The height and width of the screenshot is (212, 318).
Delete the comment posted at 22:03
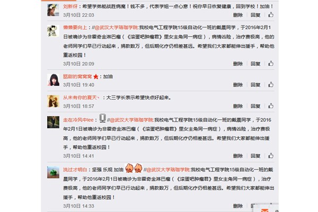(238, 15)
